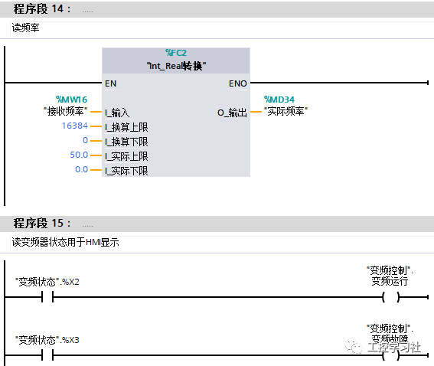Click the O_输出 output pin
This screenshot has height=366, width=434.
(232, 113)
